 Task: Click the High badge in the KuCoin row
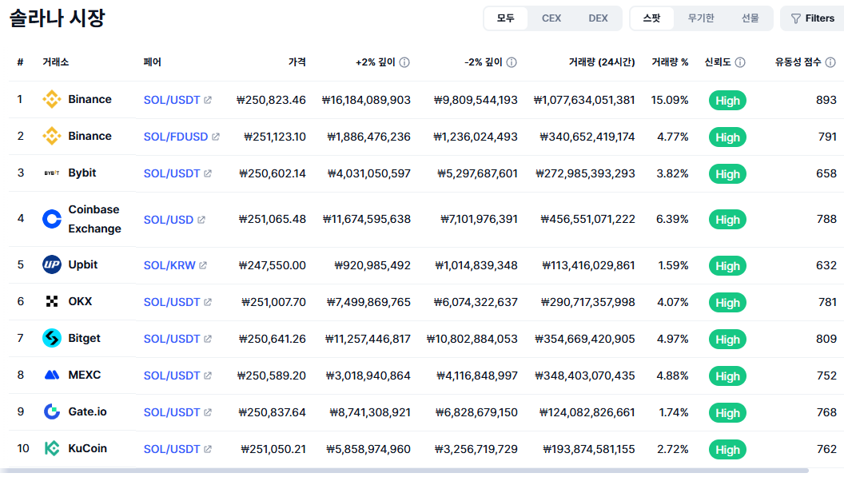coord(727,450)
